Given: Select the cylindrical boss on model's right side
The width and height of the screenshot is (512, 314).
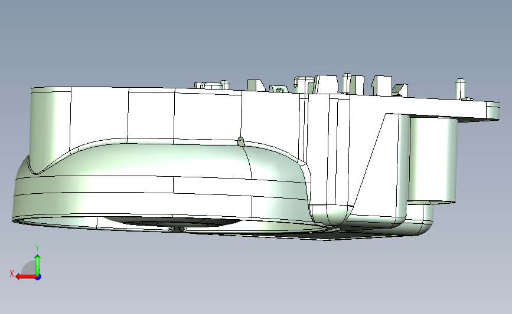Looking at the screenshot, I should click(433, 160).
